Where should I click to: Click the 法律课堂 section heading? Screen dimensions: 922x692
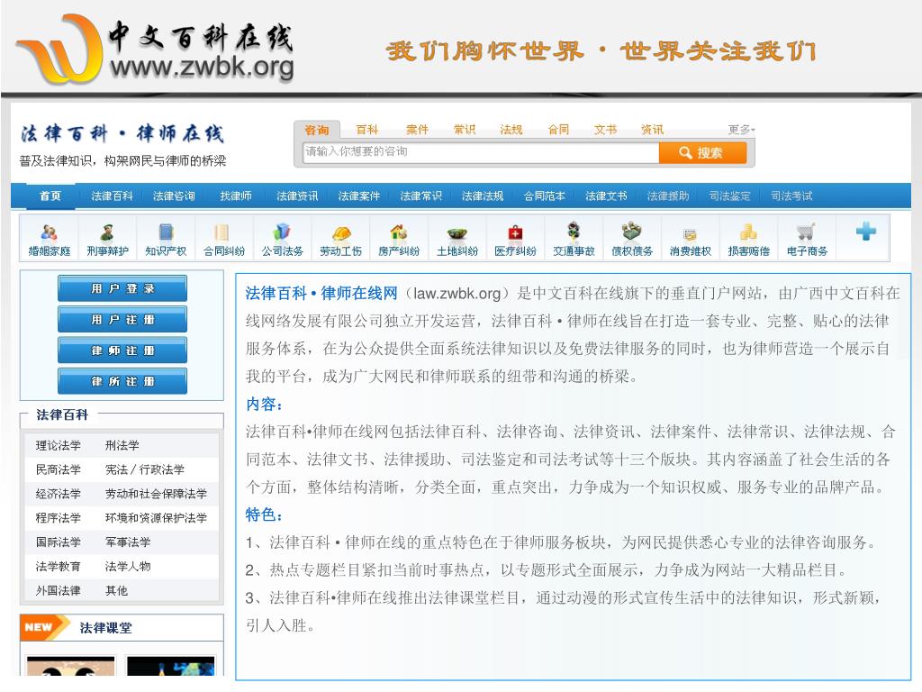106,628
